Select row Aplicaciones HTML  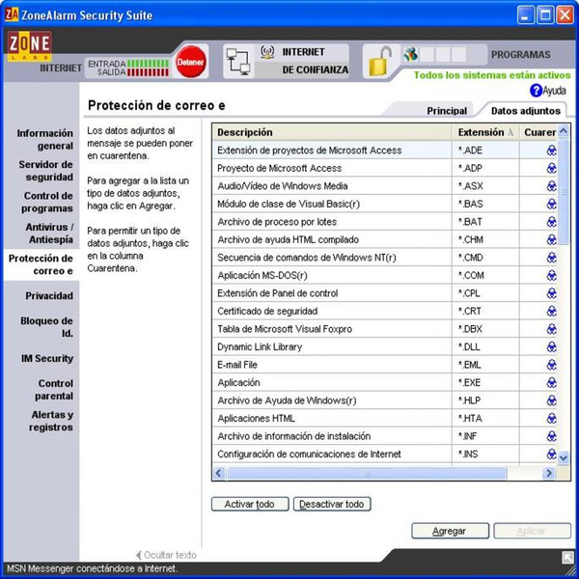click(385, 418)
